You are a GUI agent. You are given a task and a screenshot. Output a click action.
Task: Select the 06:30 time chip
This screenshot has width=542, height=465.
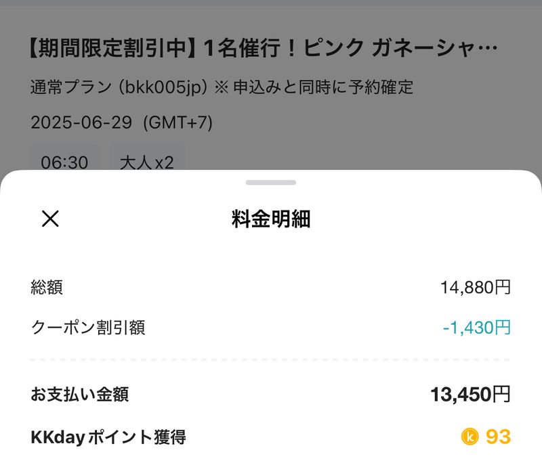point(64,162)
